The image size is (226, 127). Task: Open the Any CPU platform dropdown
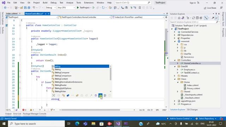point(66,8)
